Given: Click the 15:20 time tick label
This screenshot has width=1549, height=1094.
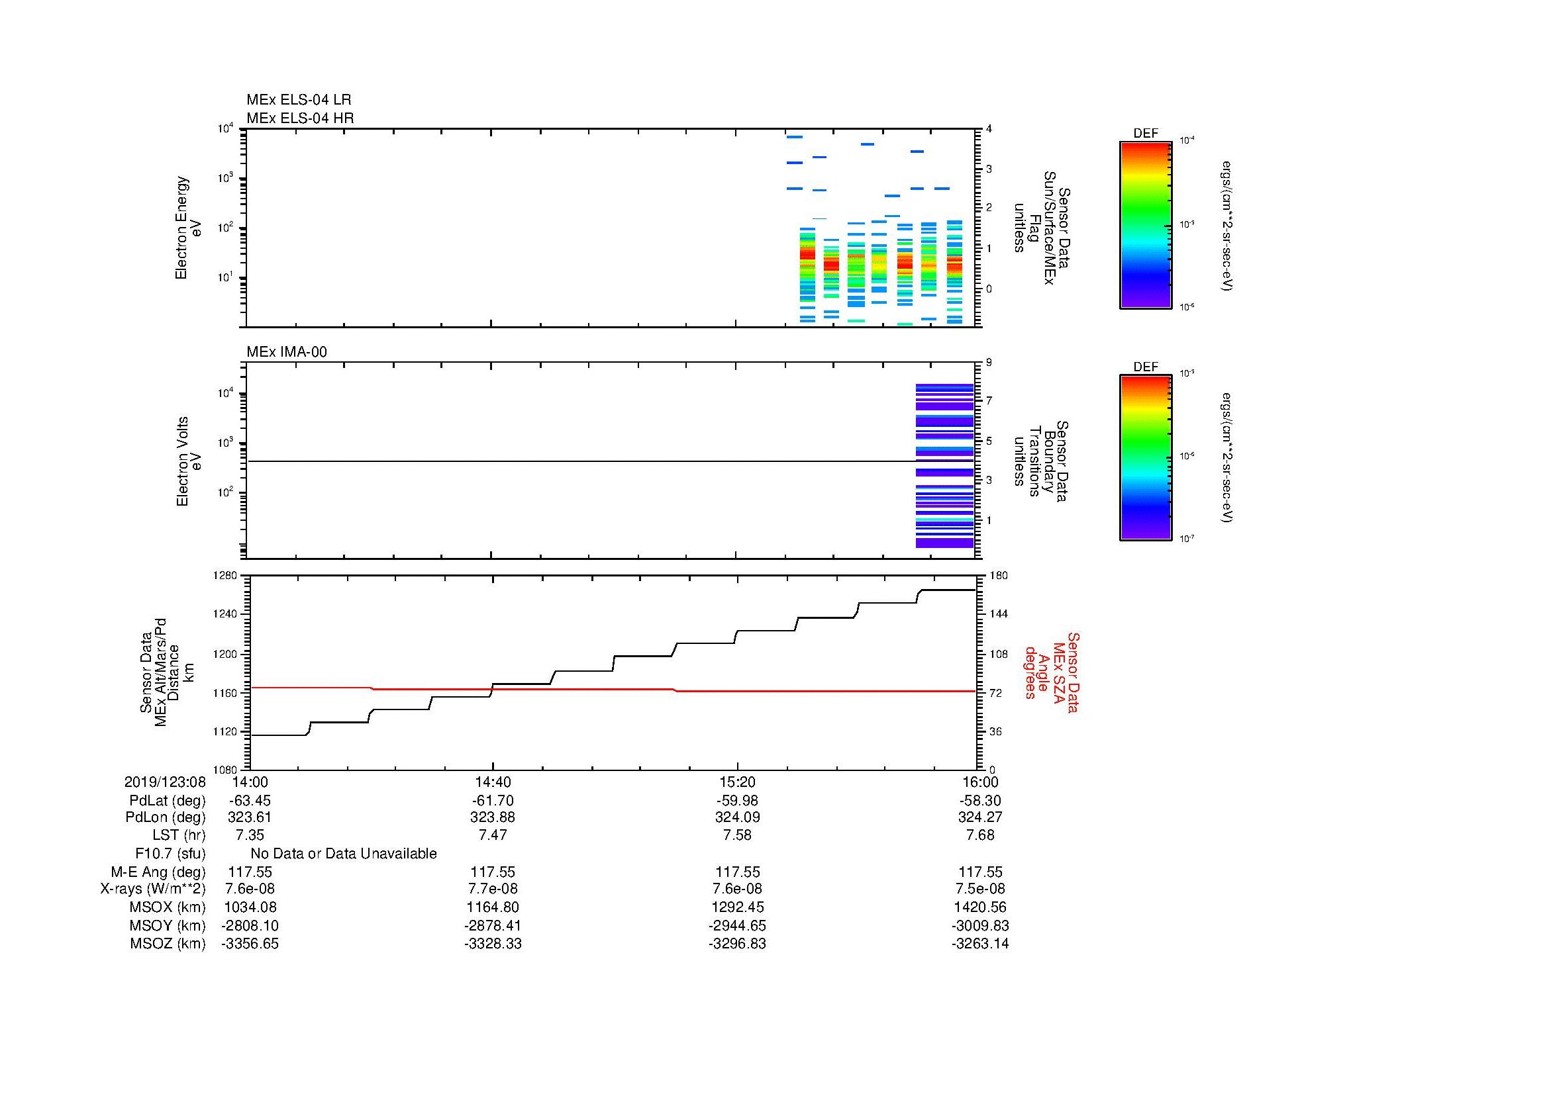Looking at the screenshot, I should click(x=737, y=782).
